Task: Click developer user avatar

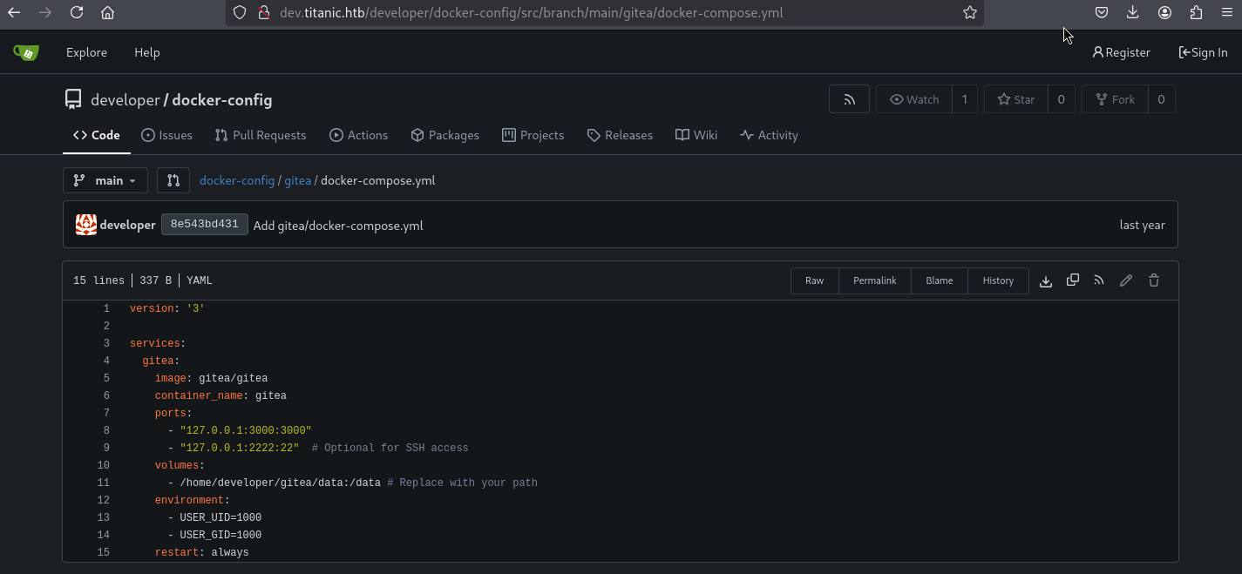Action: coord(86,225)
